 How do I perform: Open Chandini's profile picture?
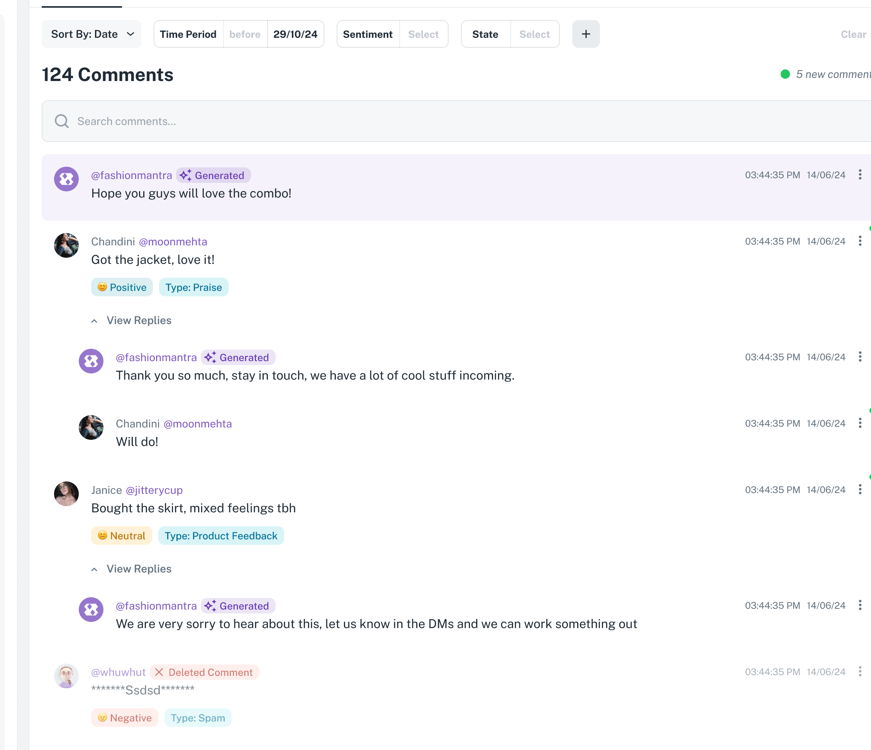pos(66,245)
